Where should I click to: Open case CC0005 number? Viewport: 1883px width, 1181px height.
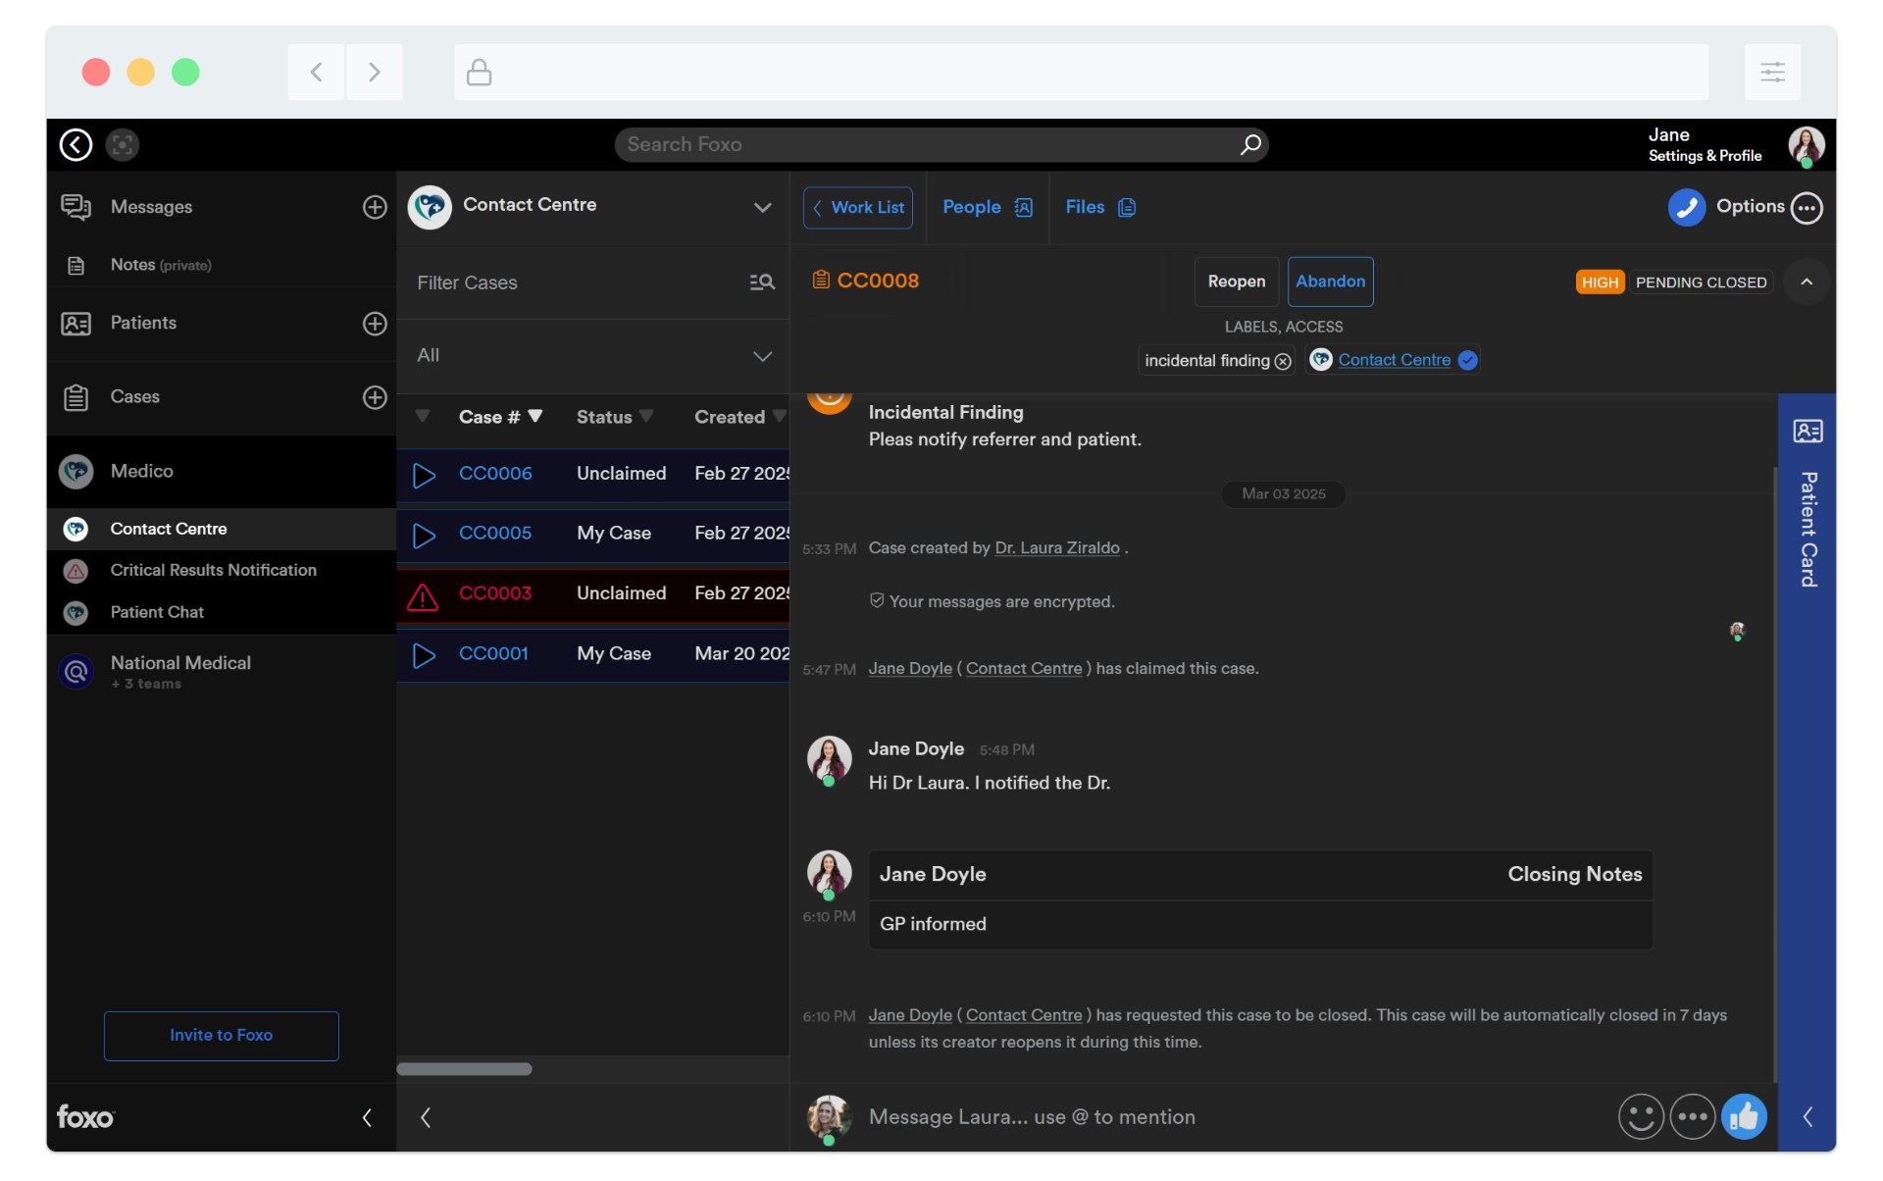pos(495,534)
